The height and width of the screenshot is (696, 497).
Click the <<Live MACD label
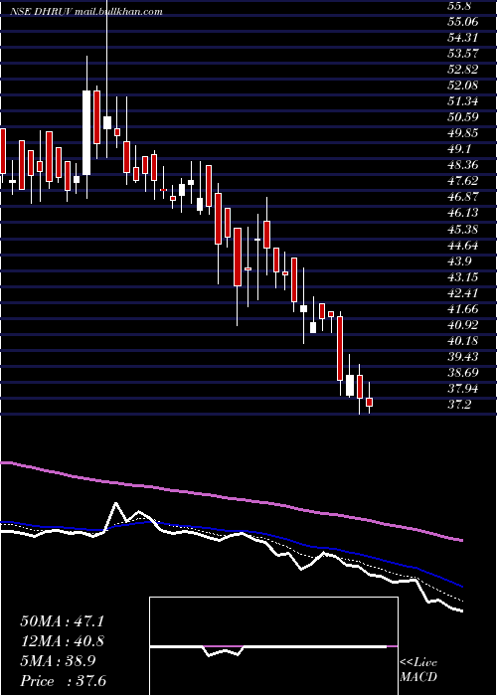(418, 670)
